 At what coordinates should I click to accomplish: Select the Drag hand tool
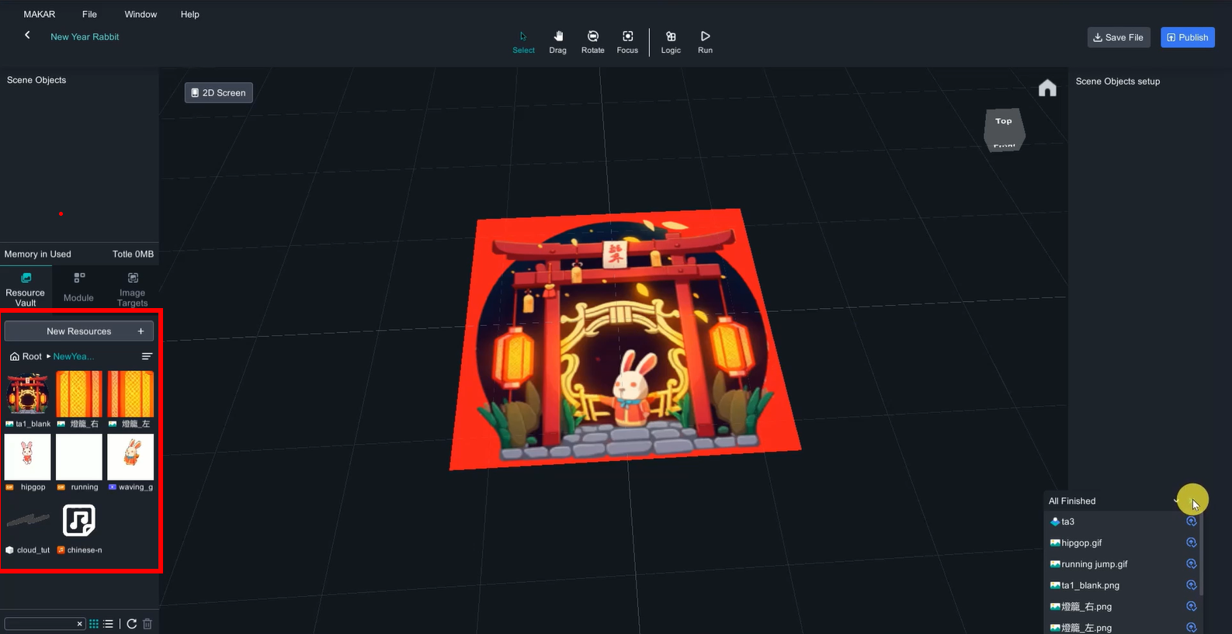(557, 42)
